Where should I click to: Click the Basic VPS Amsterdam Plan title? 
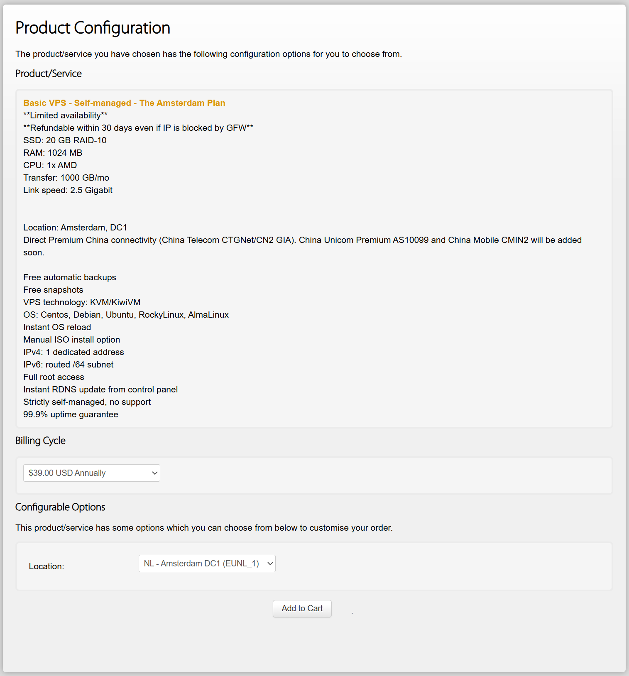pyautogui.click(x=124, y=103)
